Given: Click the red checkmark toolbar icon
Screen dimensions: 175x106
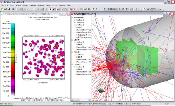Looking at the screenshot, I should (63, 9).
